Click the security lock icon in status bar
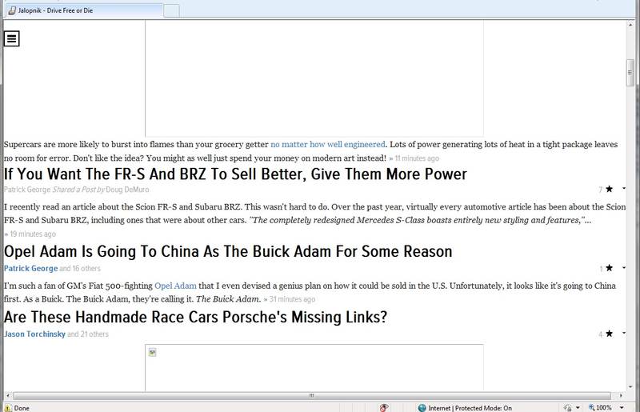This screenshot has height=412, width=640. (568, 408)
